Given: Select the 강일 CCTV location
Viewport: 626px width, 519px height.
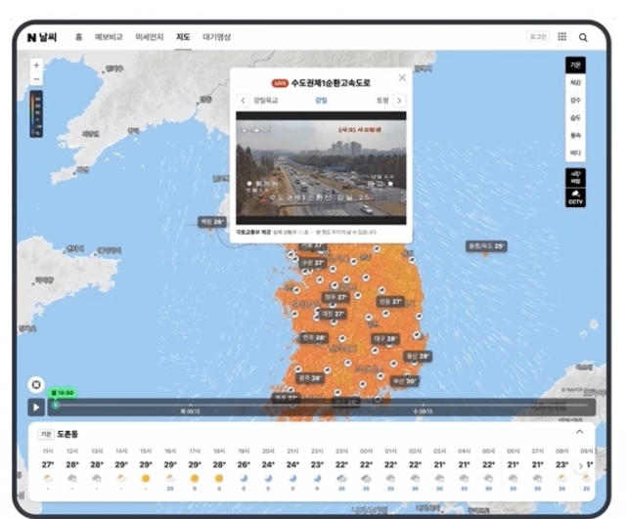Looking at the screenshot, I should coord(321,100).
